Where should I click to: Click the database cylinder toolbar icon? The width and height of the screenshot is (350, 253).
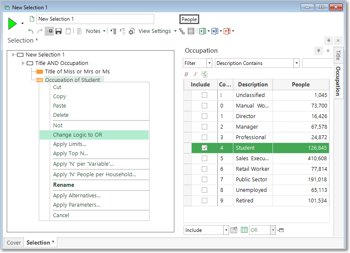click(x=68, y=31)
